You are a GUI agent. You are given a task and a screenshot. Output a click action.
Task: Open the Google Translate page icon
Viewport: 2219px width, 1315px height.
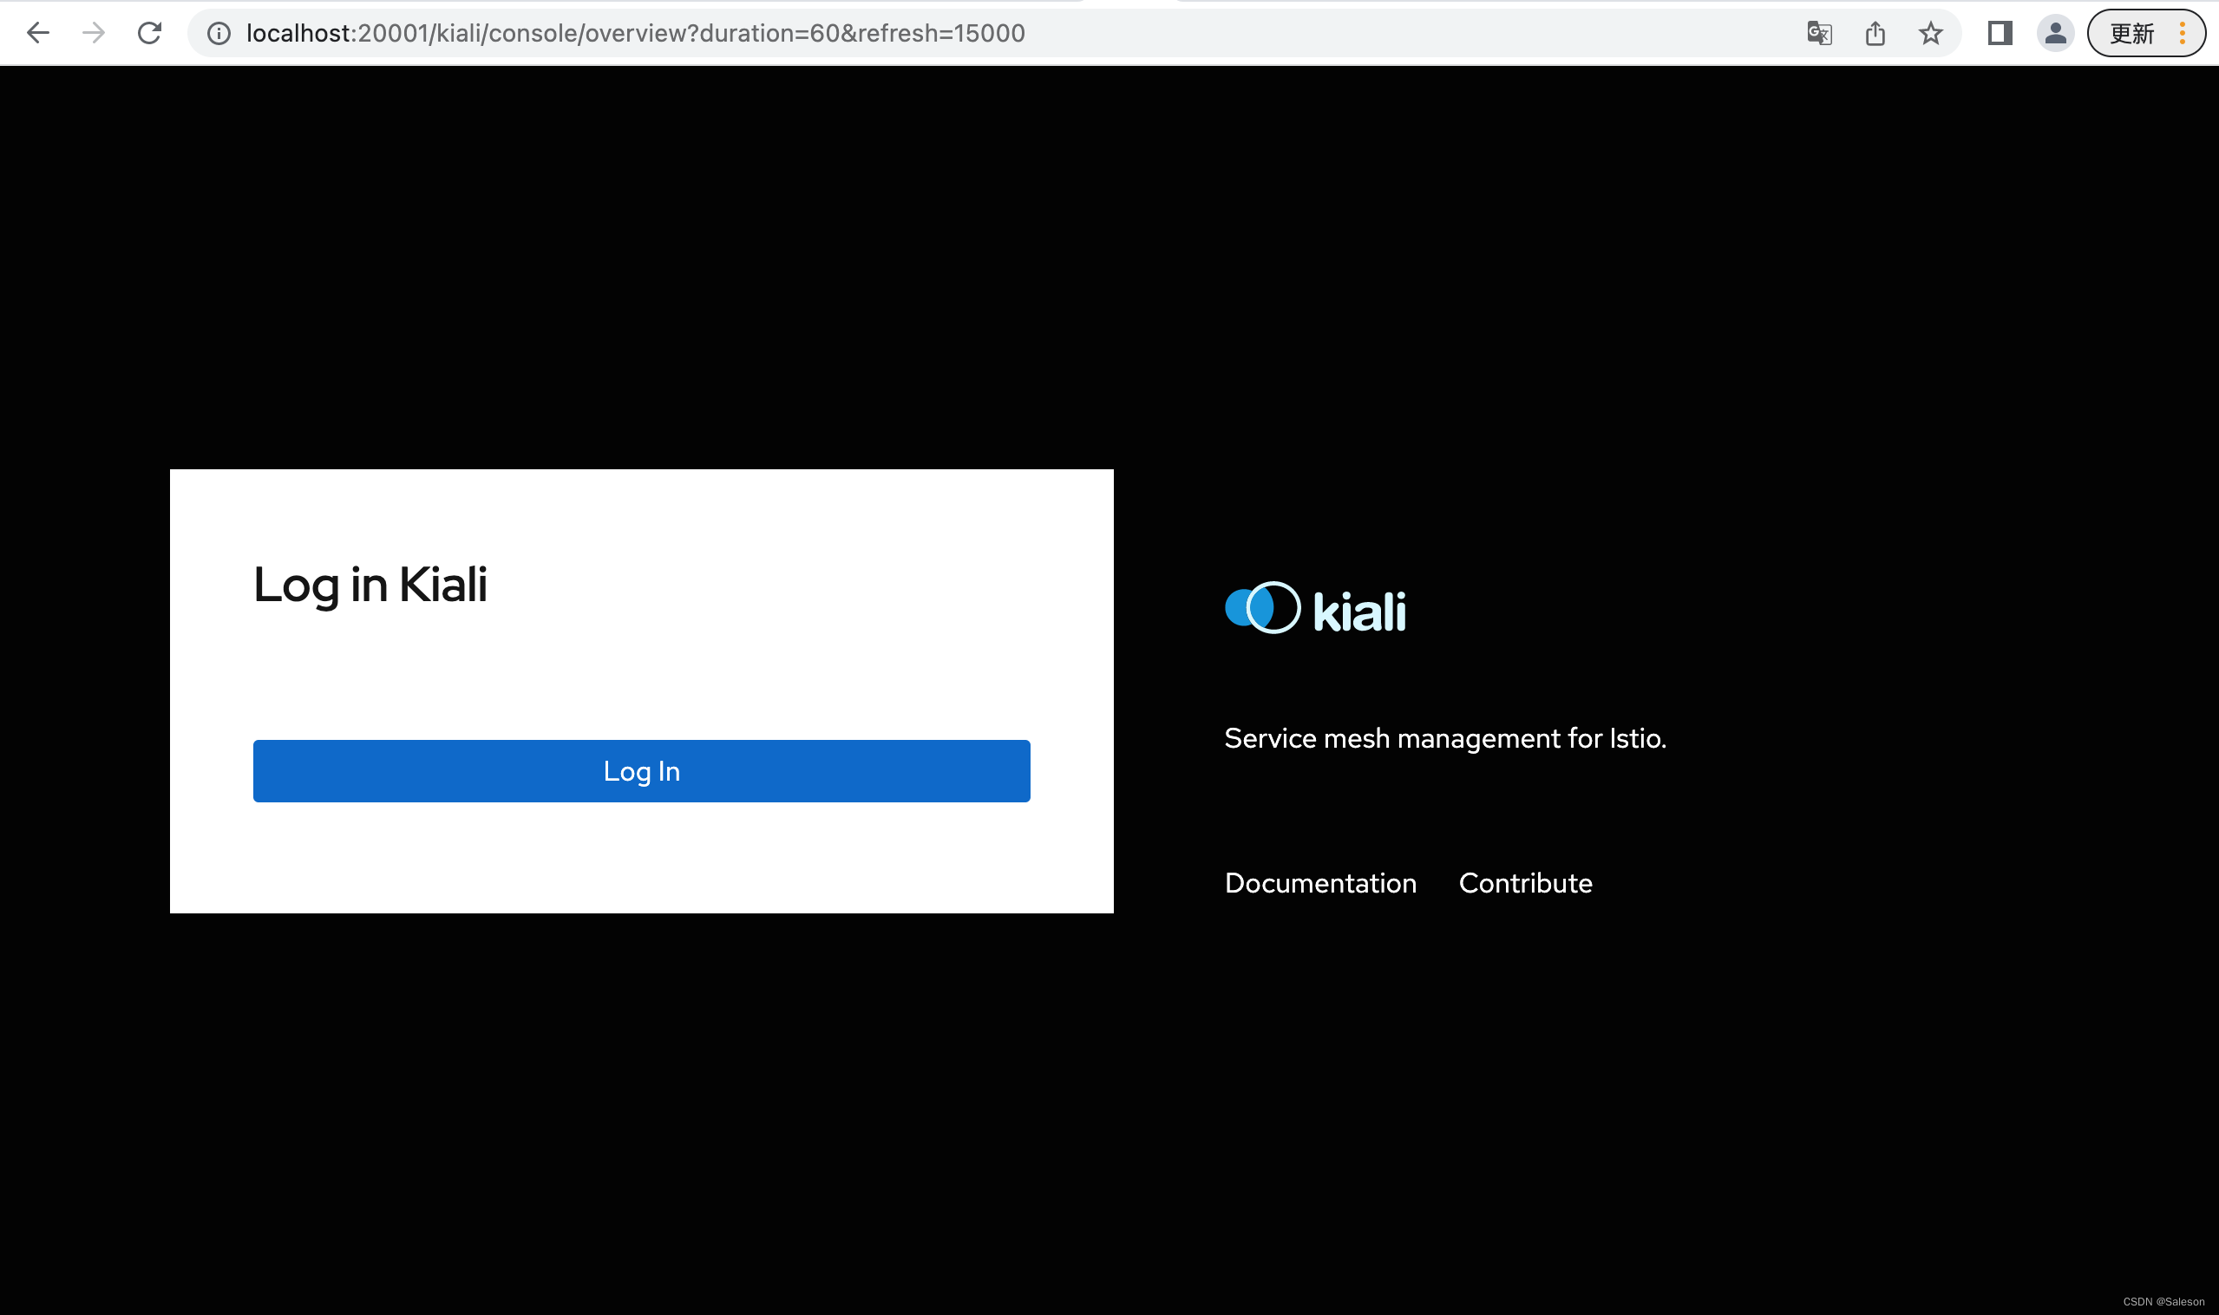point(1818,34)
